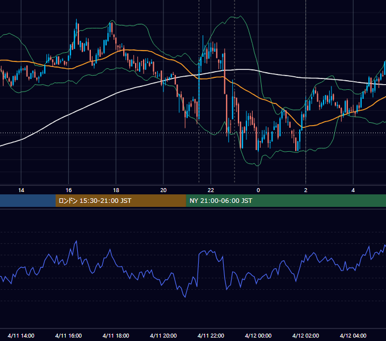Click the 4/11 16:00 label on the indicator axis
The width and height of the screenshot is (386, 341).
click(x=69, y=335)
